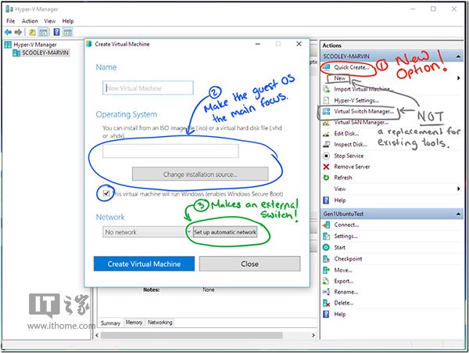Click the blue Help toolbar icon
The width and height of the screenshot is (469, 353).
(x=56, y=32)
